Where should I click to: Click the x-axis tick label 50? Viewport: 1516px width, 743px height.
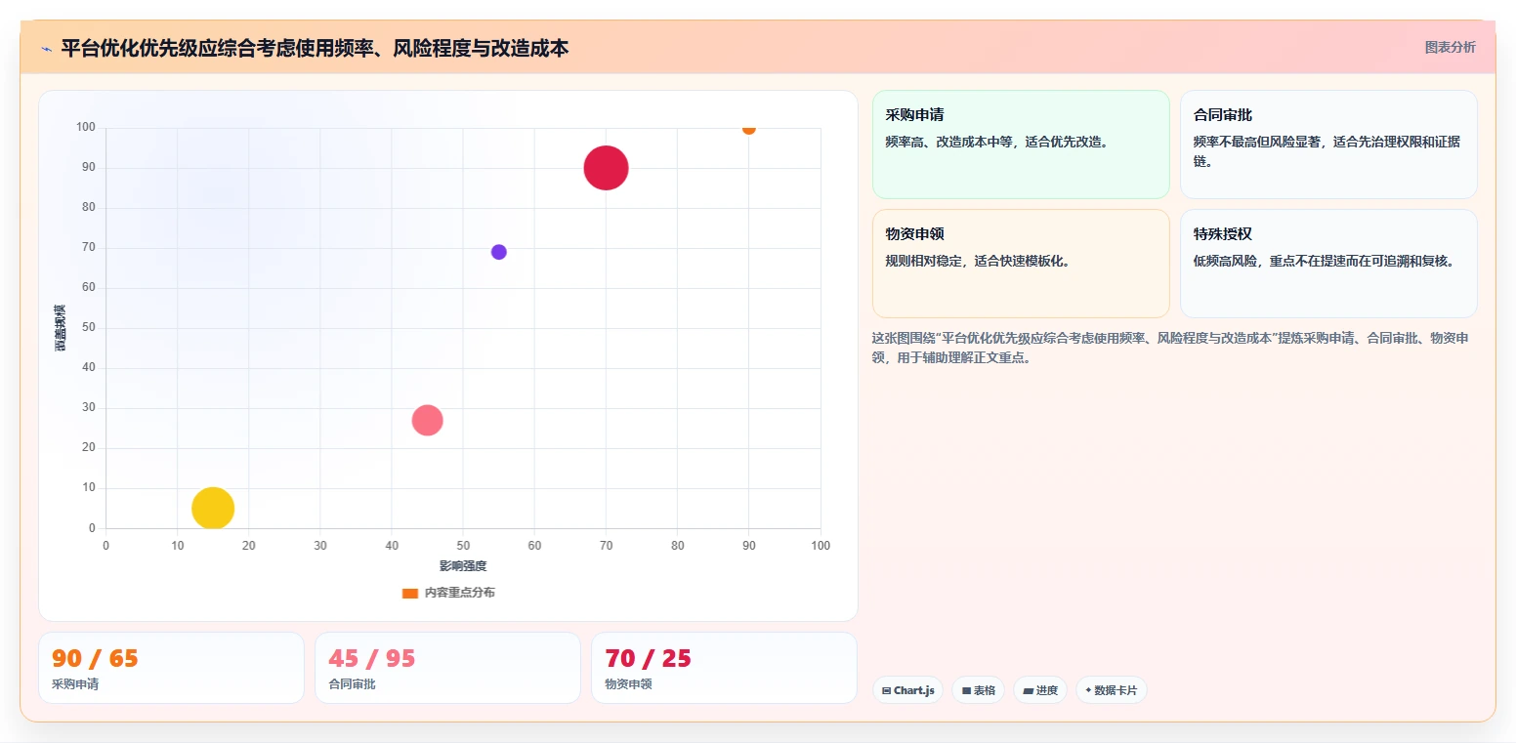[x=463, y=546]
